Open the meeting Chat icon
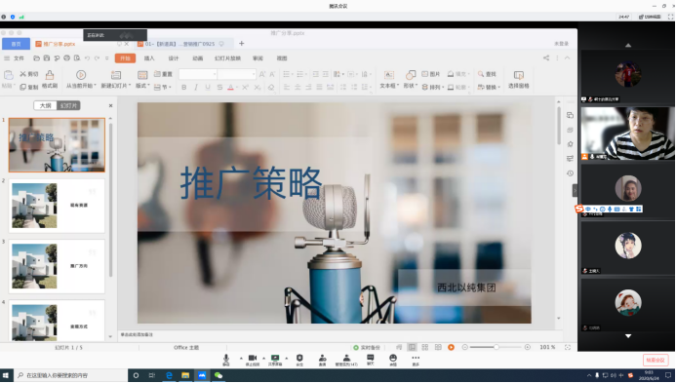Screen dimensions: 676x383 [371, 360]
